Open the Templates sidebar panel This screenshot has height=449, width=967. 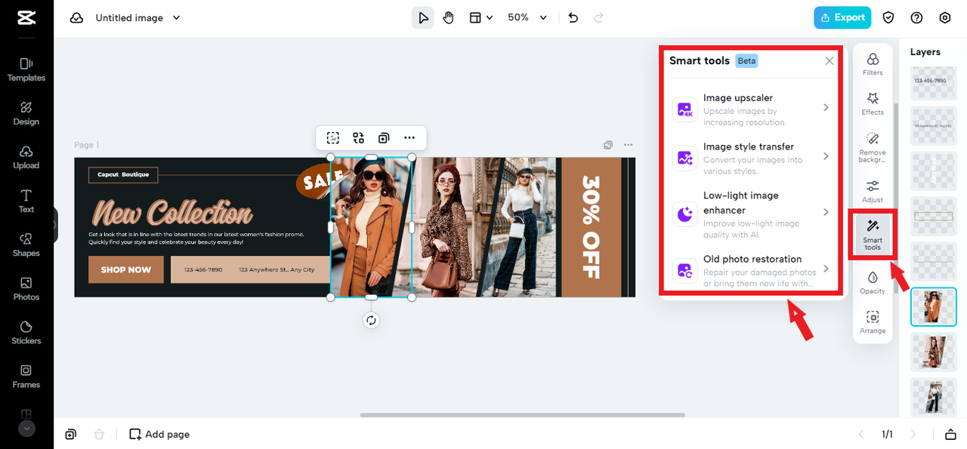(26, 69)
